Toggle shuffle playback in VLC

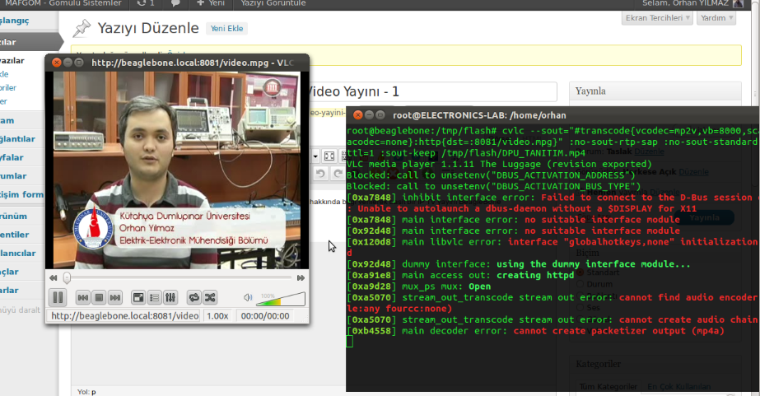point(210,297)
